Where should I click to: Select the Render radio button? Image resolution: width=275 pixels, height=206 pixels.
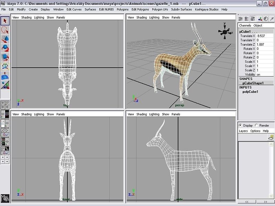(x=256, y=125)
